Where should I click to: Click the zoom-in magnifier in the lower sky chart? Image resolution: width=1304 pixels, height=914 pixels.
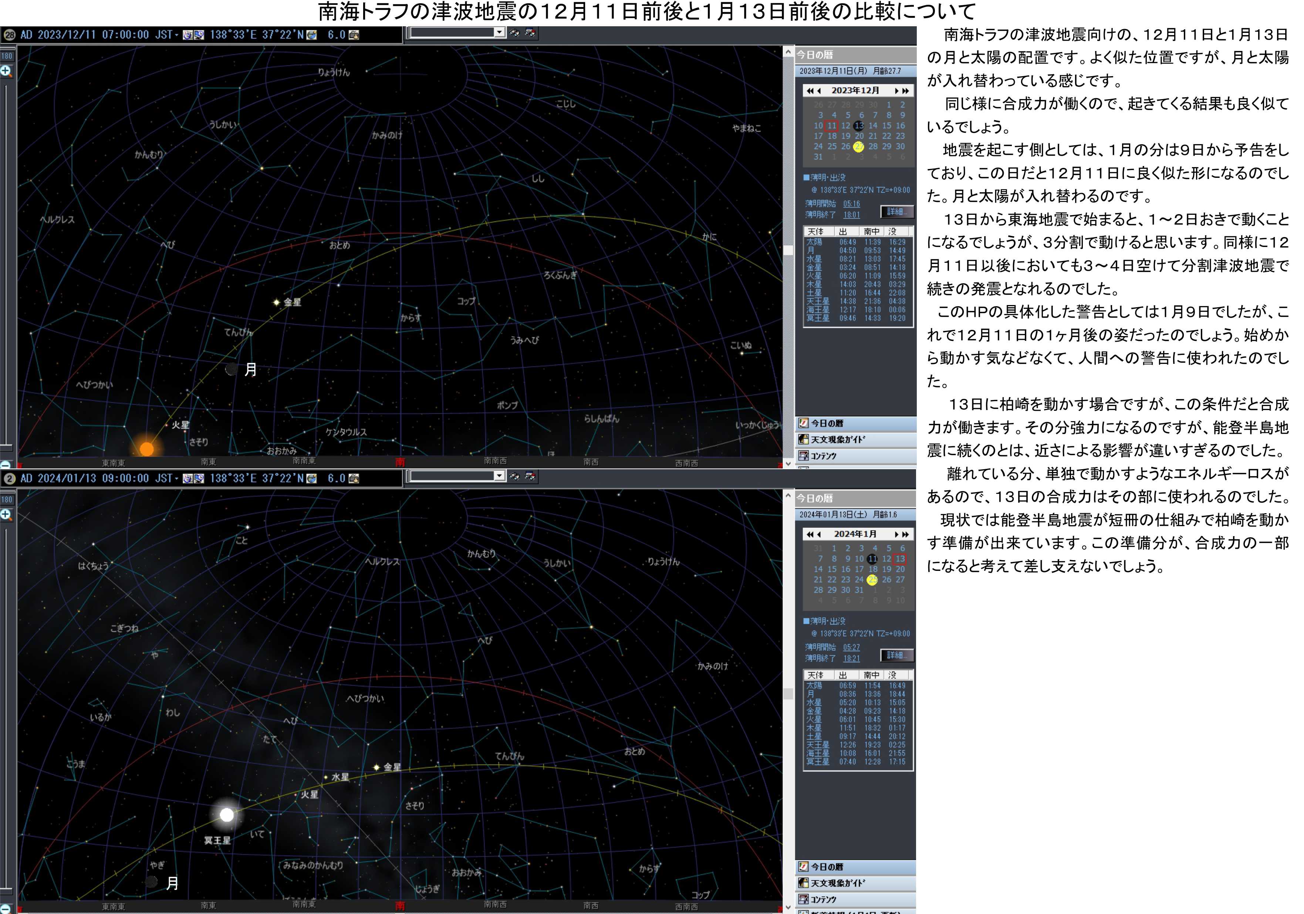coord(6,515)
